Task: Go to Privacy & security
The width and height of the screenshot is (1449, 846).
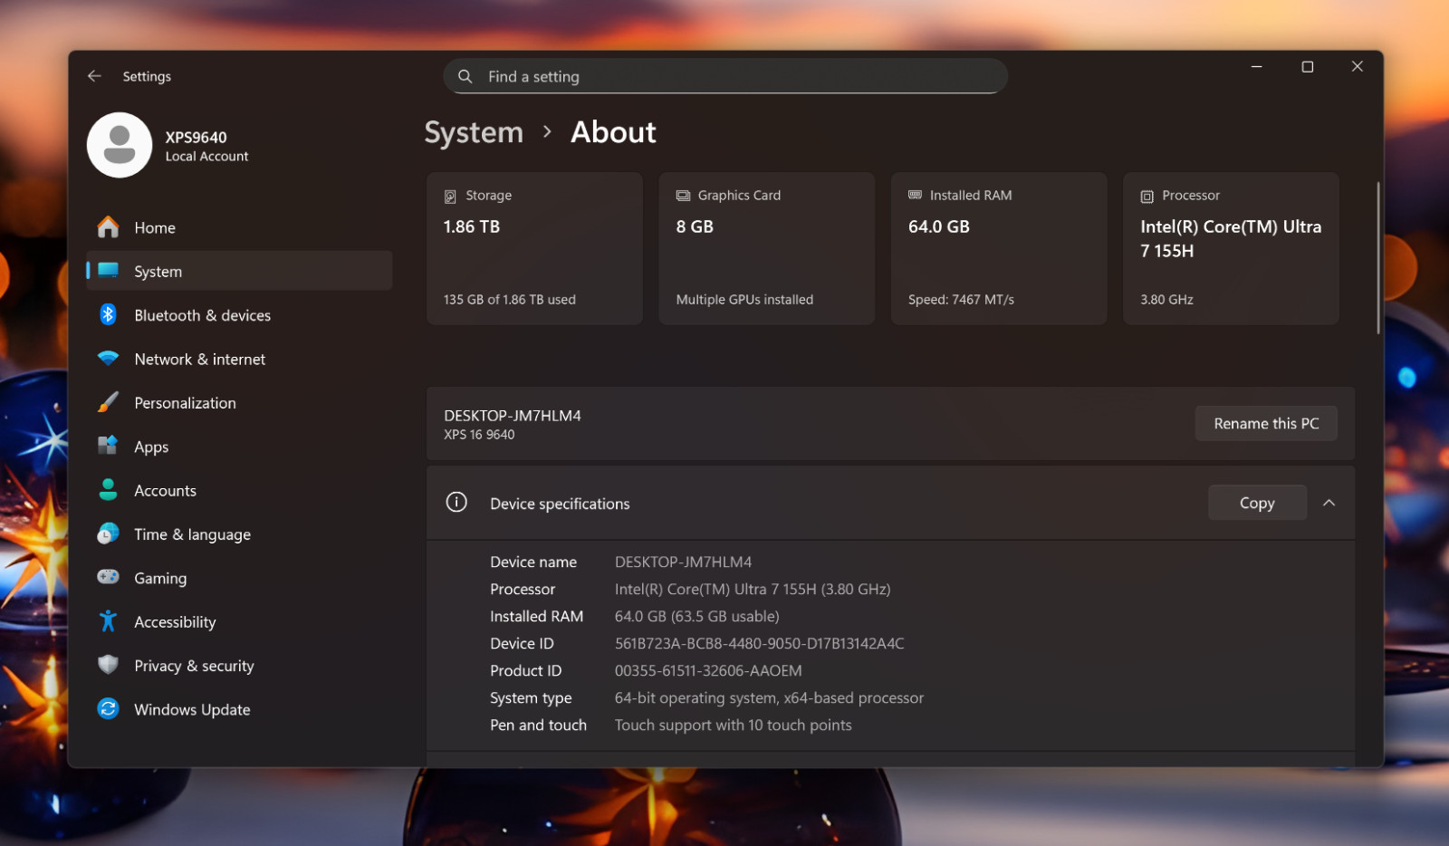Action: coord(239,665)
